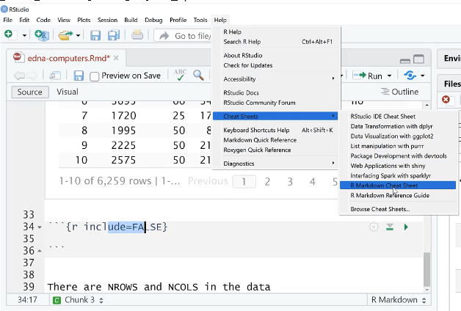Open the File menu
This screenshot has height=311, width=461.
7,20
